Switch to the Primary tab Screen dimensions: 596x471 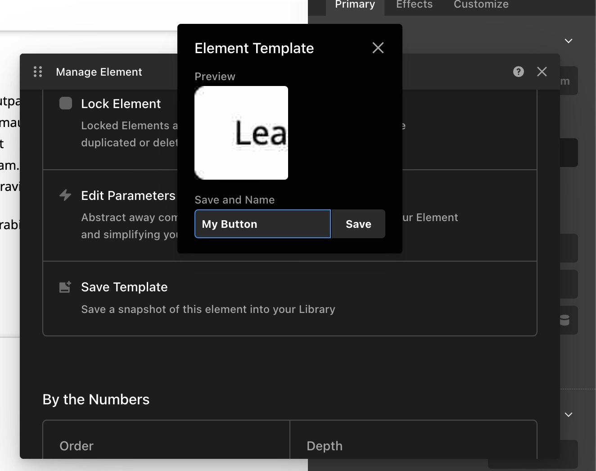pos(355,5)
